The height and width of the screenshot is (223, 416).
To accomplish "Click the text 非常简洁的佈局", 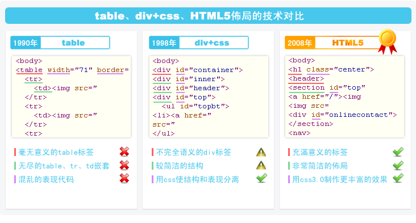I will click(320, 166).
